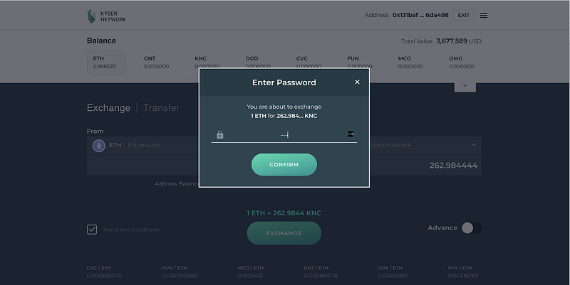Image resolution: width=570 pixels, height=285 pixels.
Task: Select the OMG balance entry
Action: tap(460, 62)
